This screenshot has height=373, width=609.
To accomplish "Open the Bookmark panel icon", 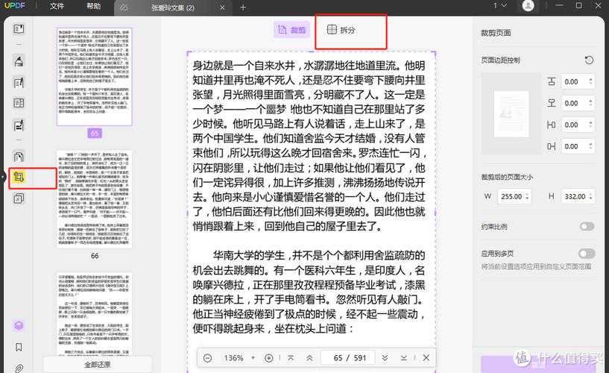I will click(x=19, y=347).
